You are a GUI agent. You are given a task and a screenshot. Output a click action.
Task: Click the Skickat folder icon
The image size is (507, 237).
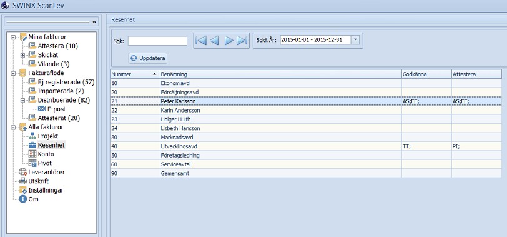coord(32,55)
